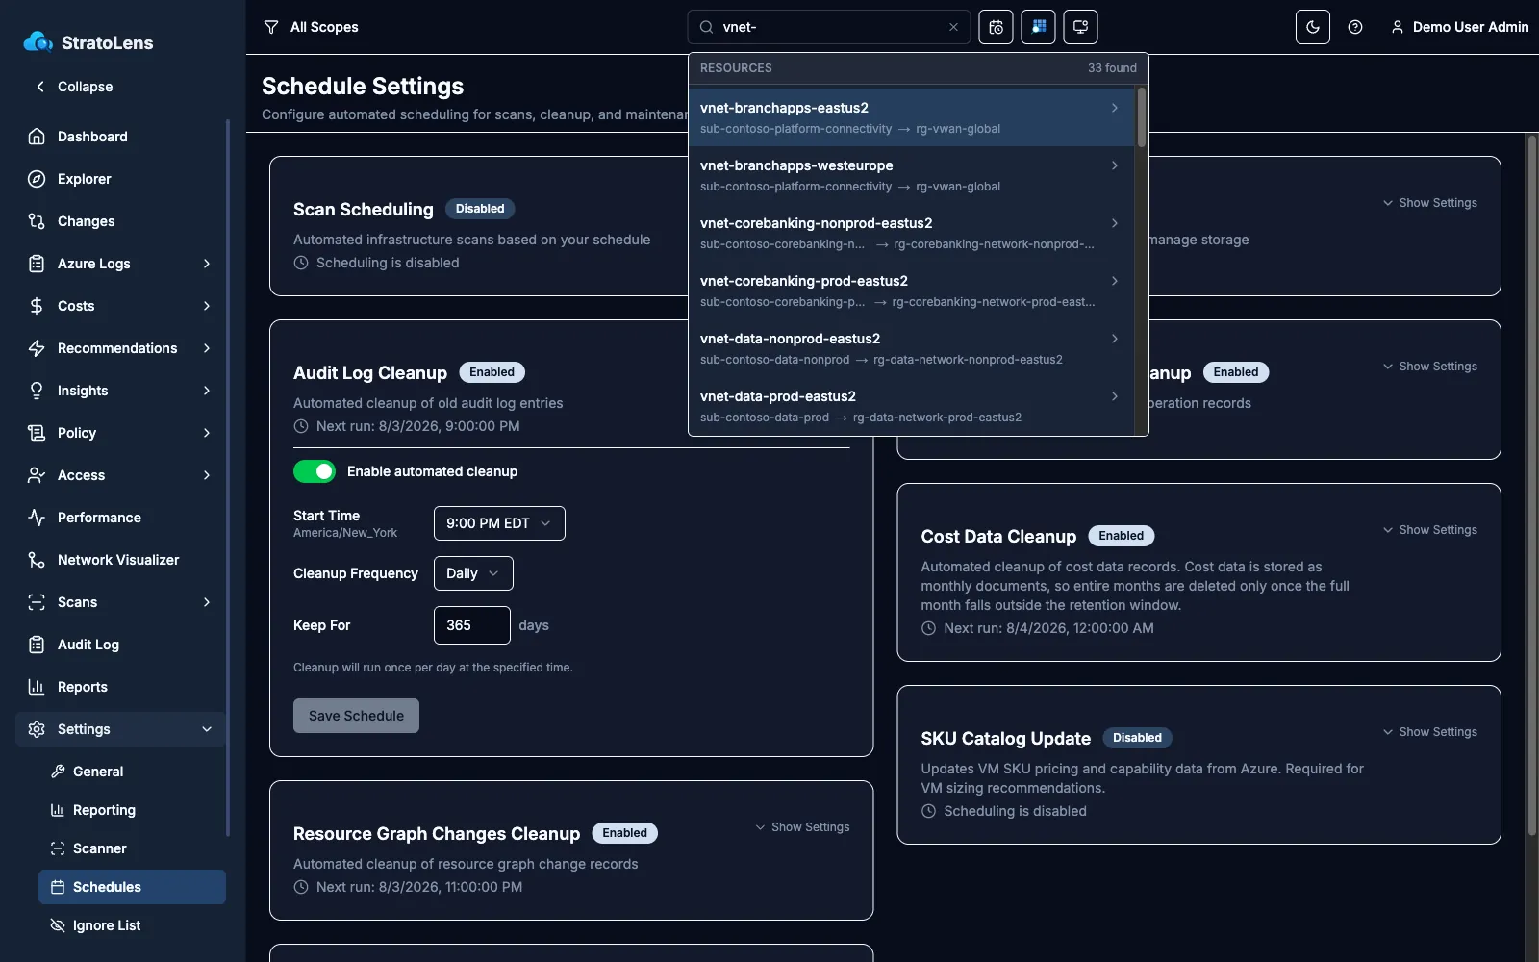The width and height of the screenshot is (1539, 962).
Task: Click the Save Schedule button
Action: (356, 716)
